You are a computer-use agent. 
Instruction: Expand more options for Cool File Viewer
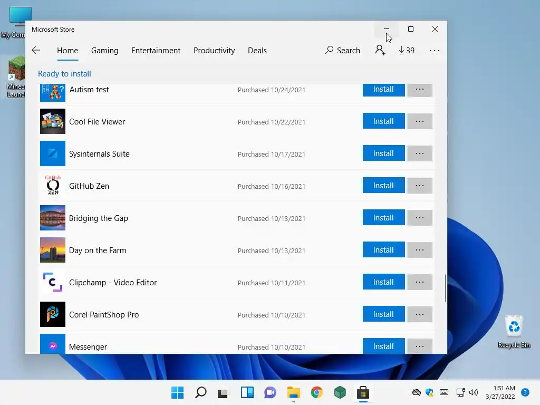pyautogui.click(x=419, y=121)
